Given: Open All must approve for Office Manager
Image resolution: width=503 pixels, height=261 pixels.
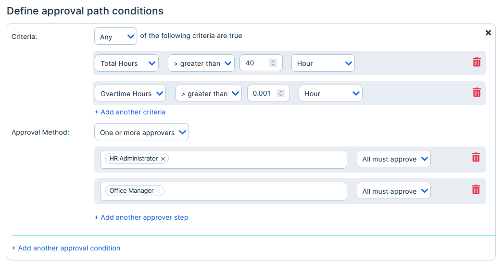Looking at the screenshot, I should click(x=394, y=191).
